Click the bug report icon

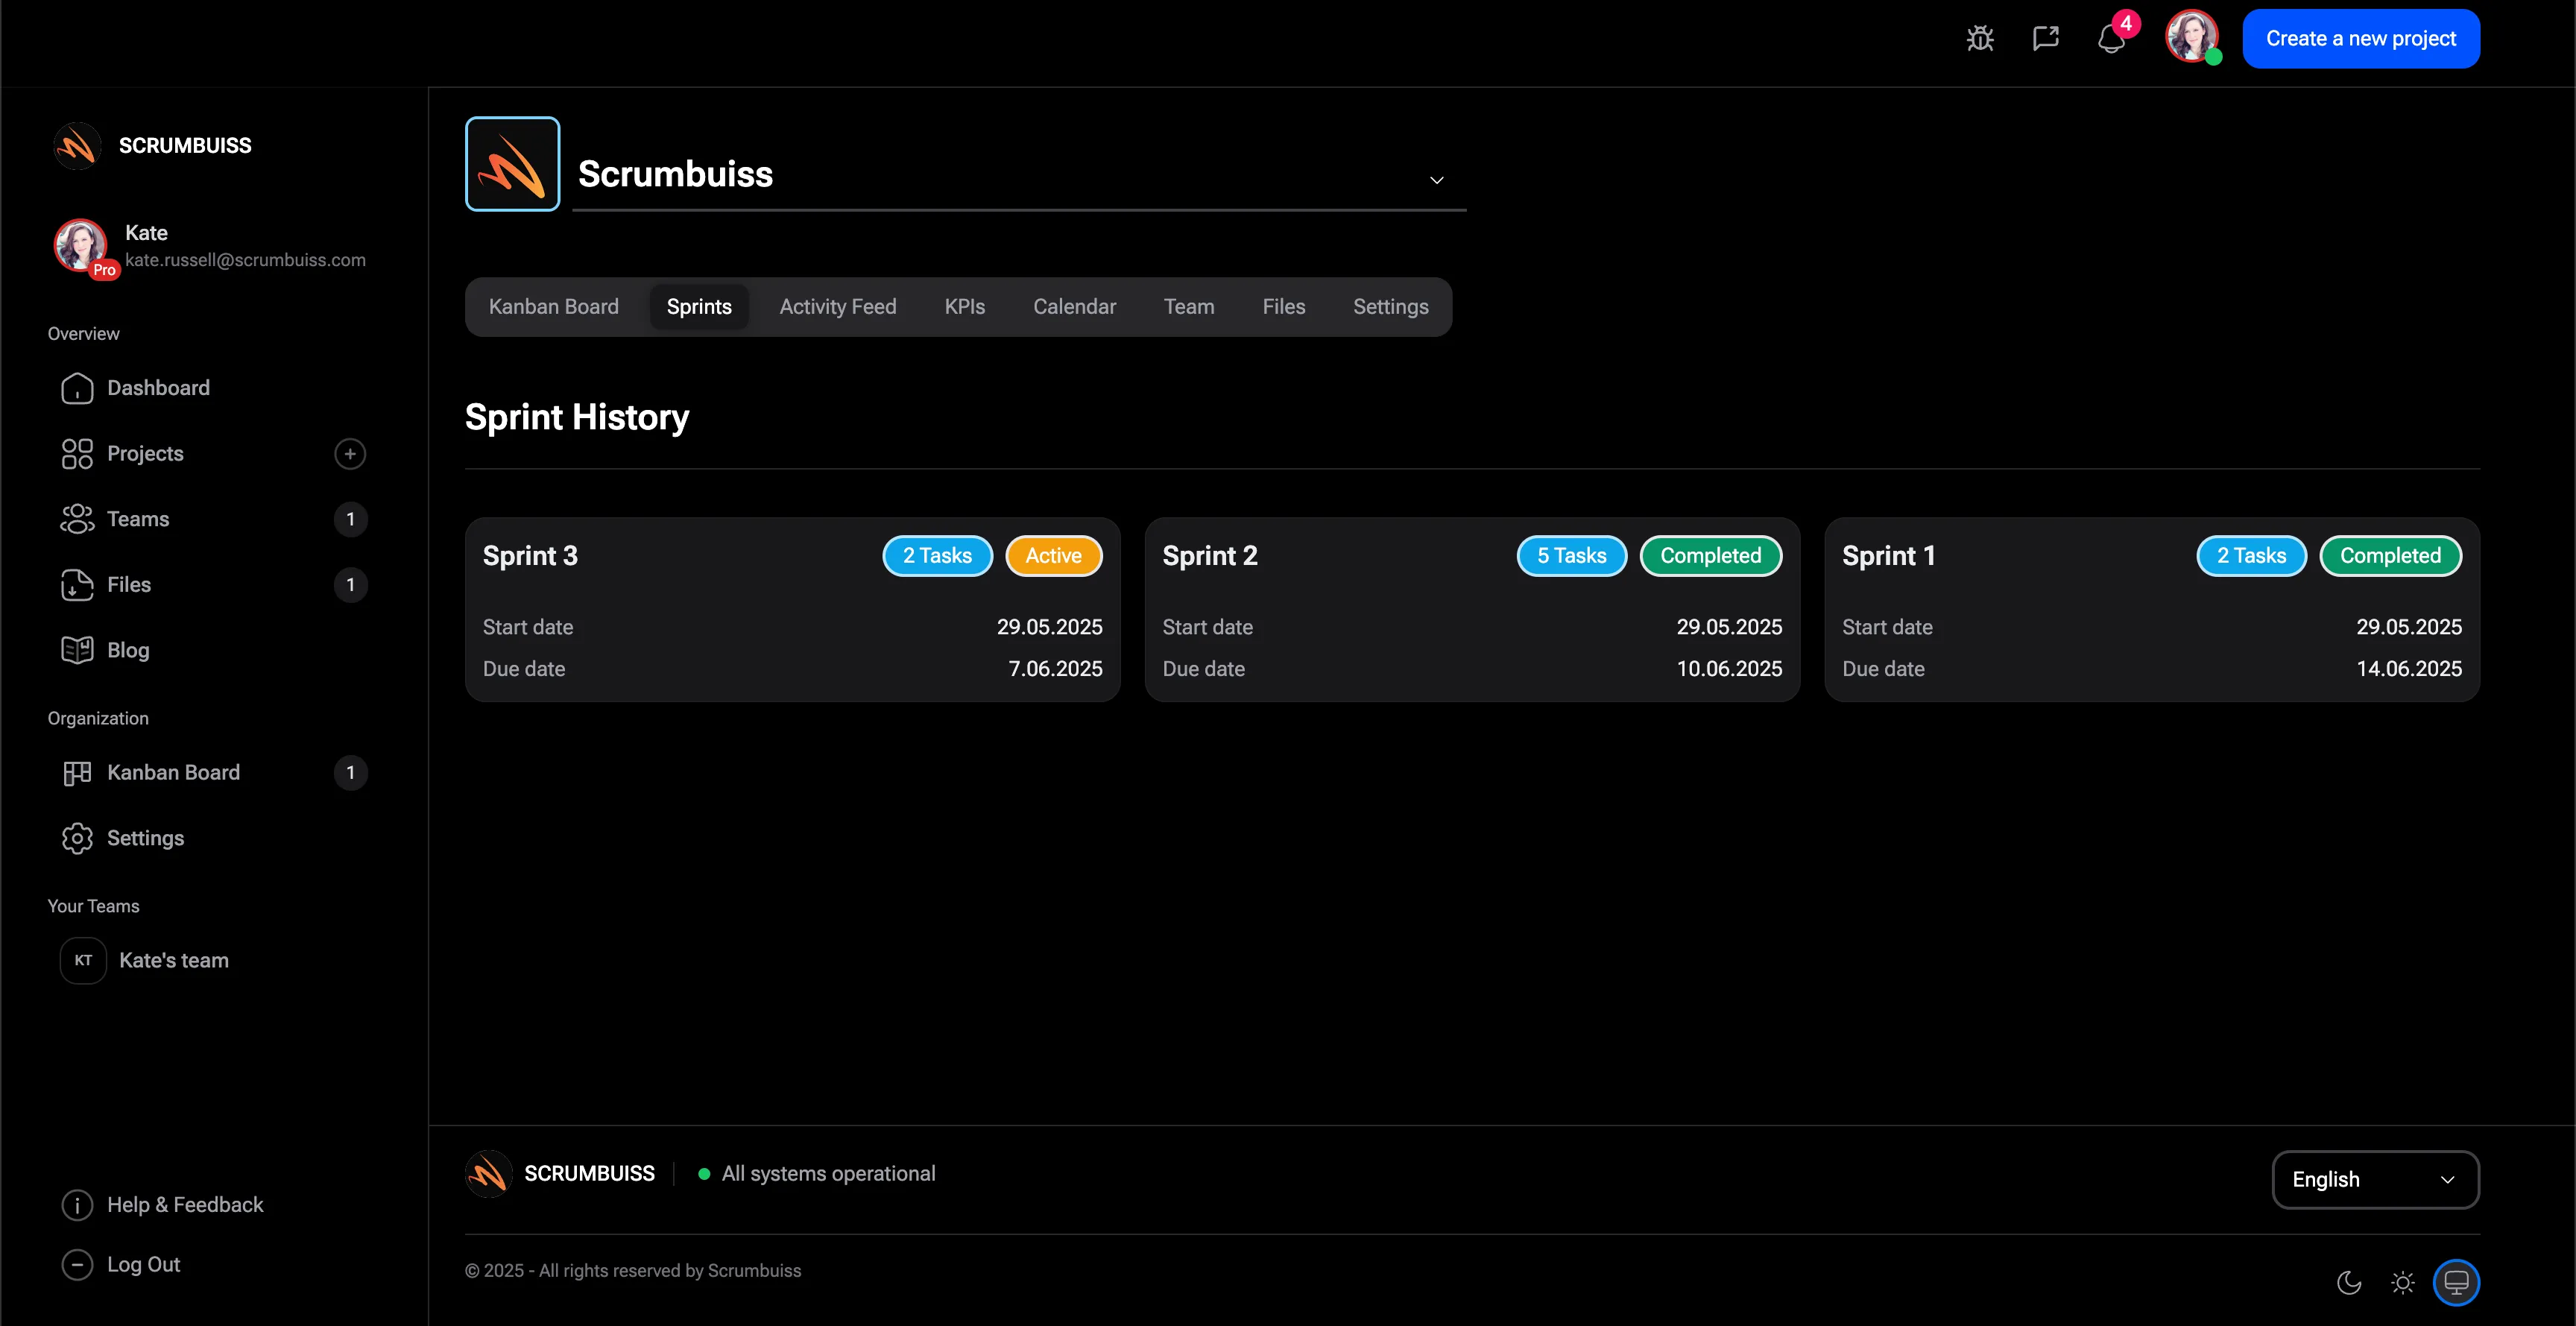(x=1980, y=39)
